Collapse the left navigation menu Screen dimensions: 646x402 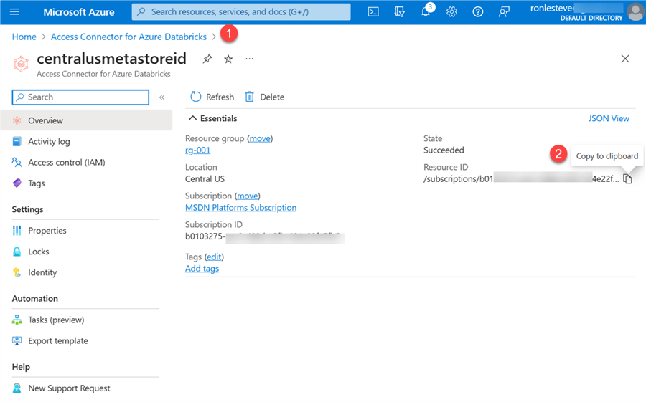(x=162, y=97)
